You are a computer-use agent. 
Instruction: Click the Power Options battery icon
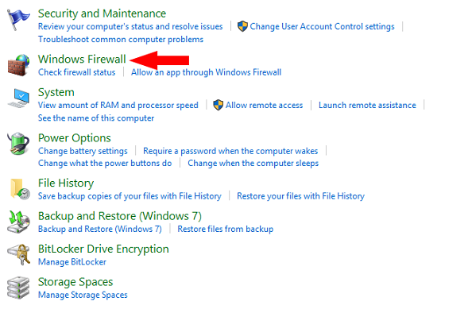click(18, 144)
